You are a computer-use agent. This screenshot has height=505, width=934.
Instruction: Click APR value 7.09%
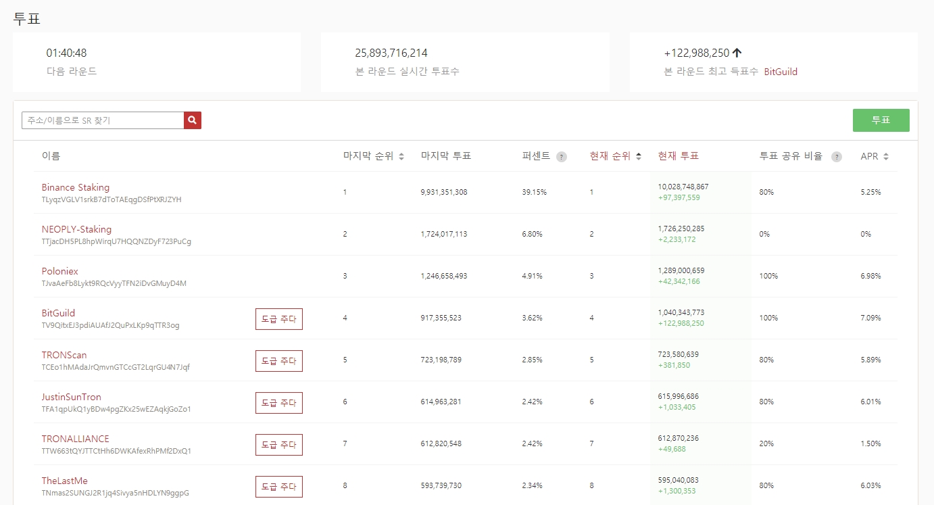870,318
